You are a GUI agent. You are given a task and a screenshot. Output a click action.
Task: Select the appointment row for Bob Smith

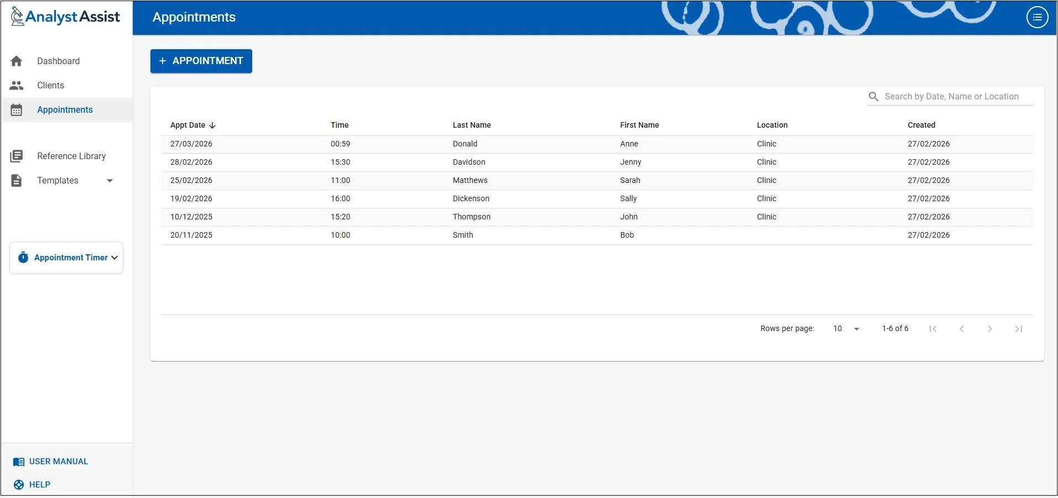pyautogui.click(x=498, y=235)
